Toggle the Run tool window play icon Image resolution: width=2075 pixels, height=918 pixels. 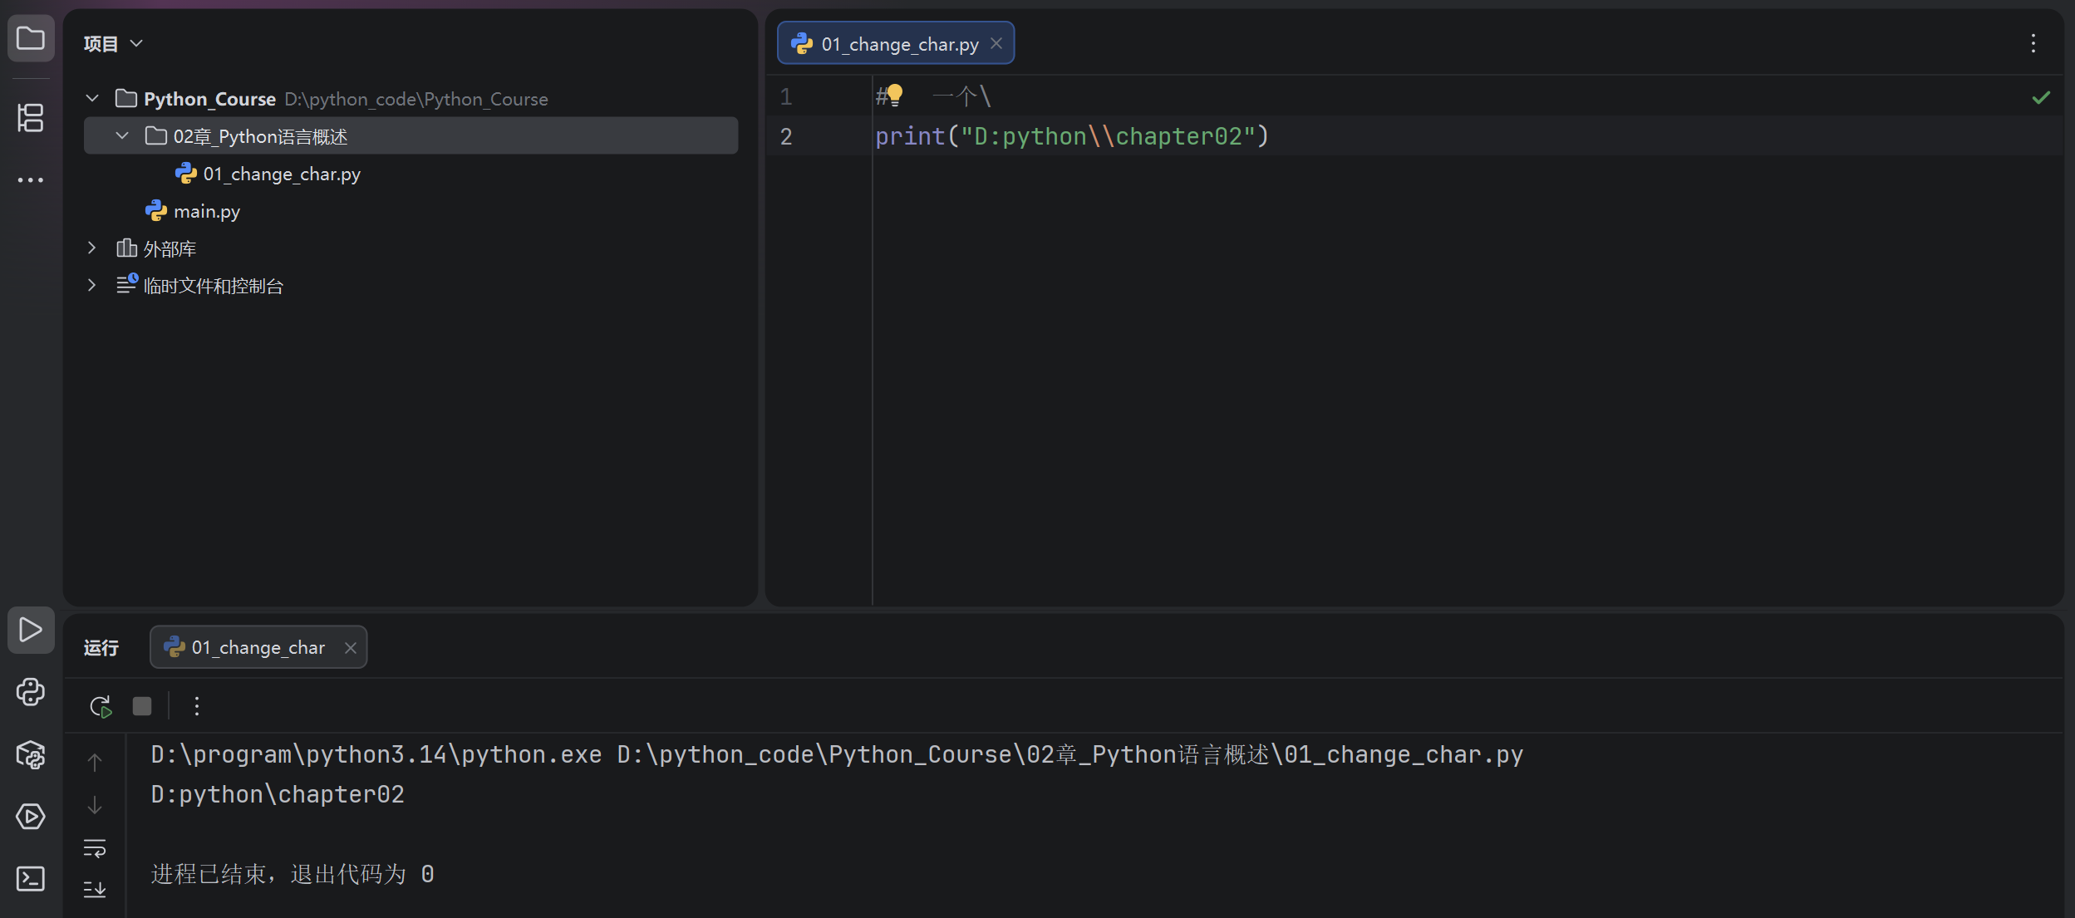(31, 630)
